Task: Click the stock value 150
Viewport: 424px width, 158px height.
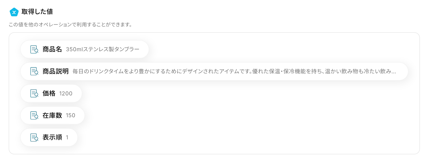Action: pos(70,115)
